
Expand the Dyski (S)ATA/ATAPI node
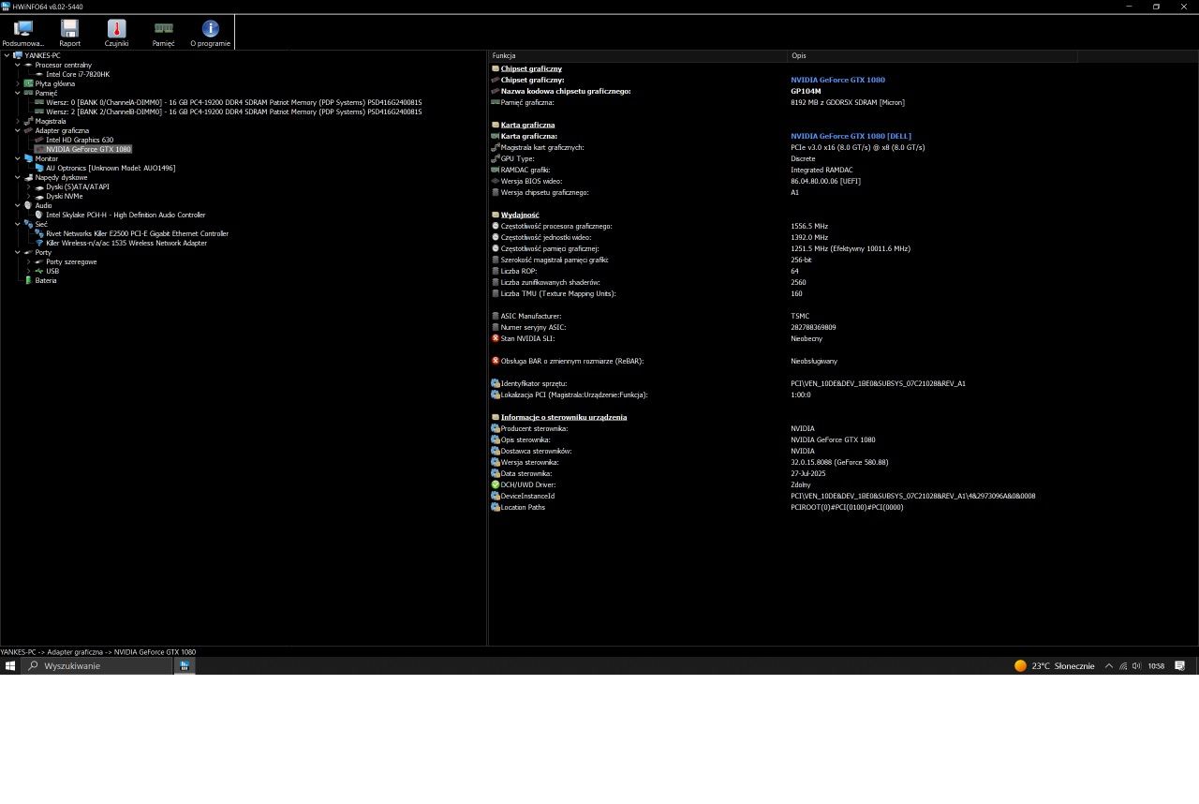tap(28, 186)
